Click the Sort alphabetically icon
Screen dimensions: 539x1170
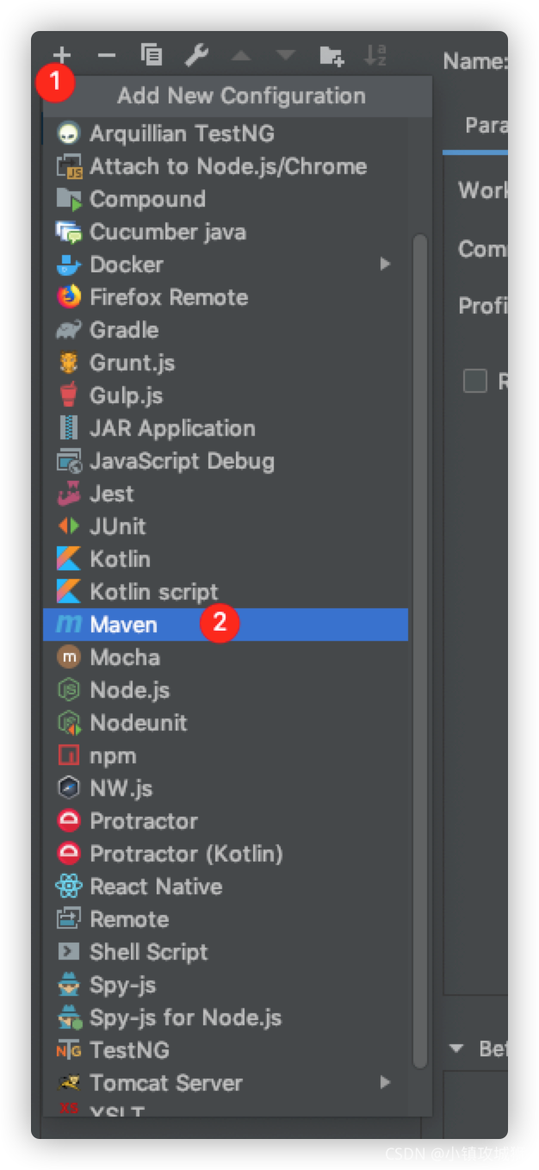pyautogui.click(x=375, y=56)
